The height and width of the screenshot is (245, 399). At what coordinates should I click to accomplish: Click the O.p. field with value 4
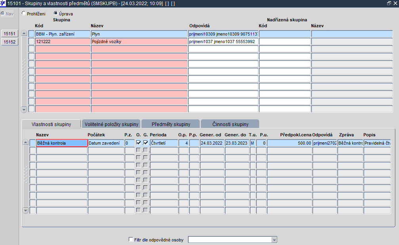183,143
